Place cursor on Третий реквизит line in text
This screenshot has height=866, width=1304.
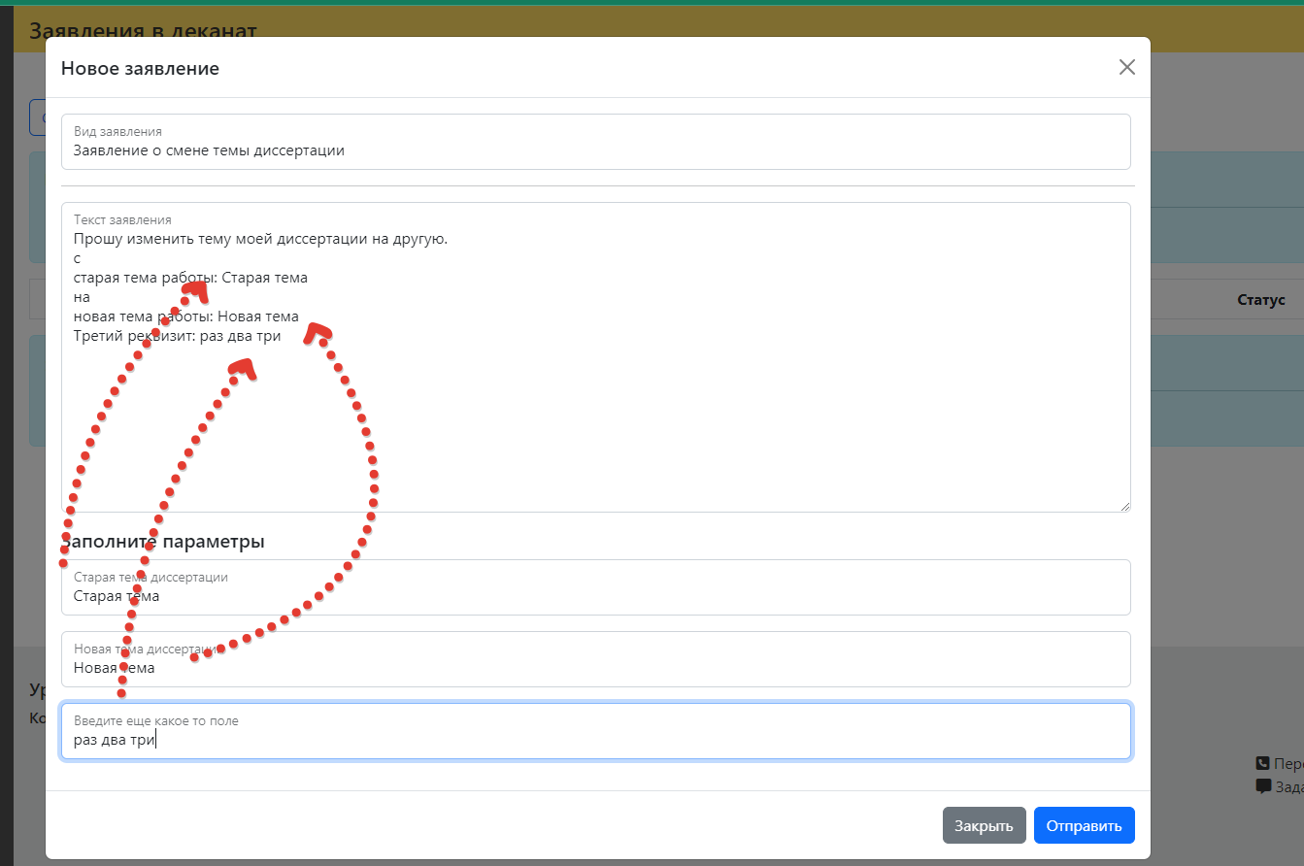[177, 337]
